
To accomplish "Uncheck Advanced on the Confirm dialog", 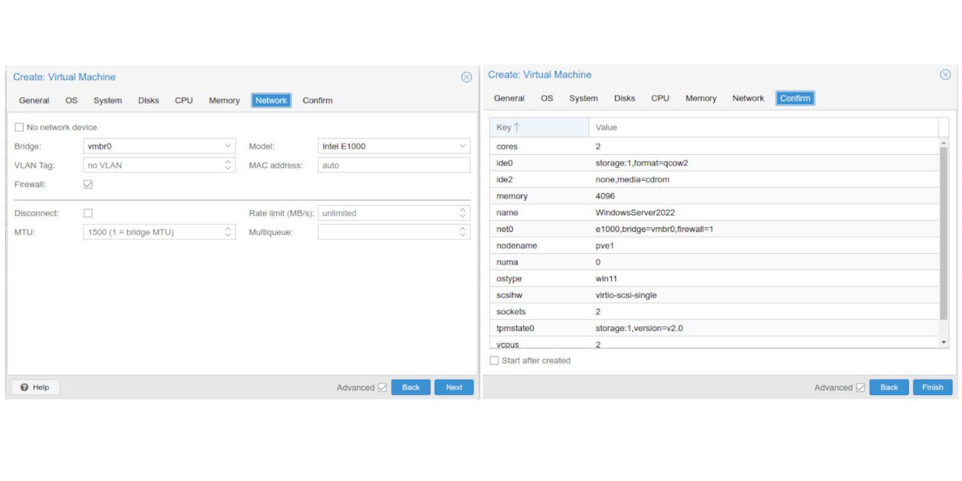I will pos(860,387).
